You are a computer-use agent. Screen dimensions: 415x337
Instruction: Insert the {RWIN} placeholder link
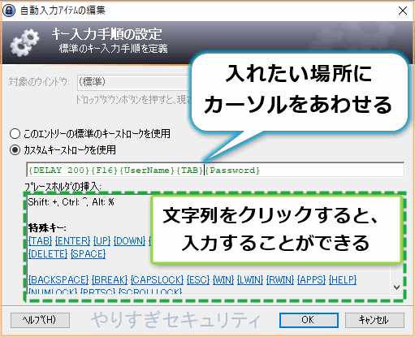[280, 279]
